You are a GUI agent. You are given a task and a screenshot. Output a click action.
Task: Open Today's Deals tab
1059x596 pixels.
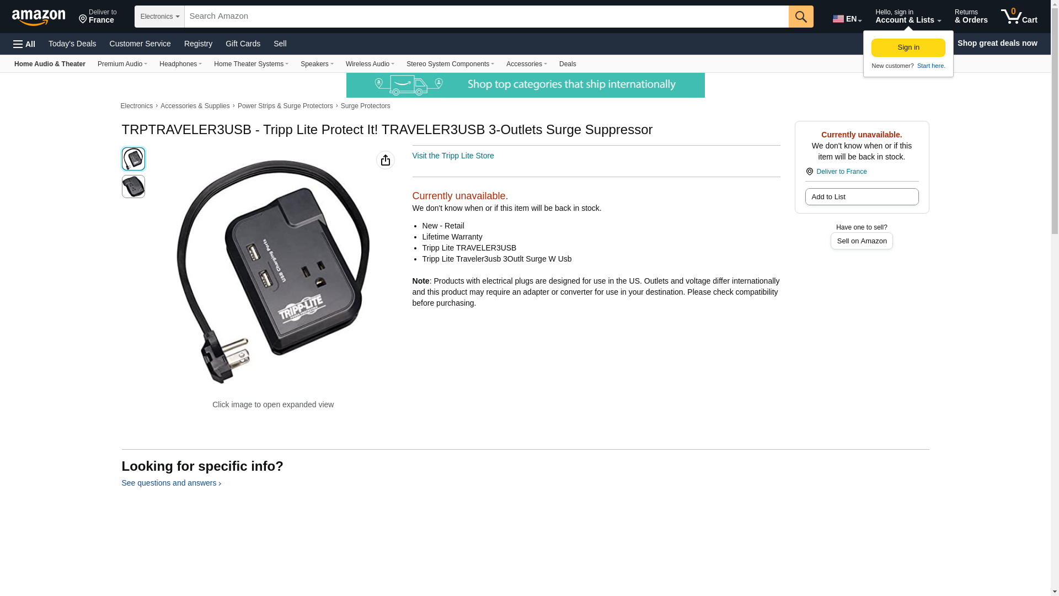coord(72,44)
